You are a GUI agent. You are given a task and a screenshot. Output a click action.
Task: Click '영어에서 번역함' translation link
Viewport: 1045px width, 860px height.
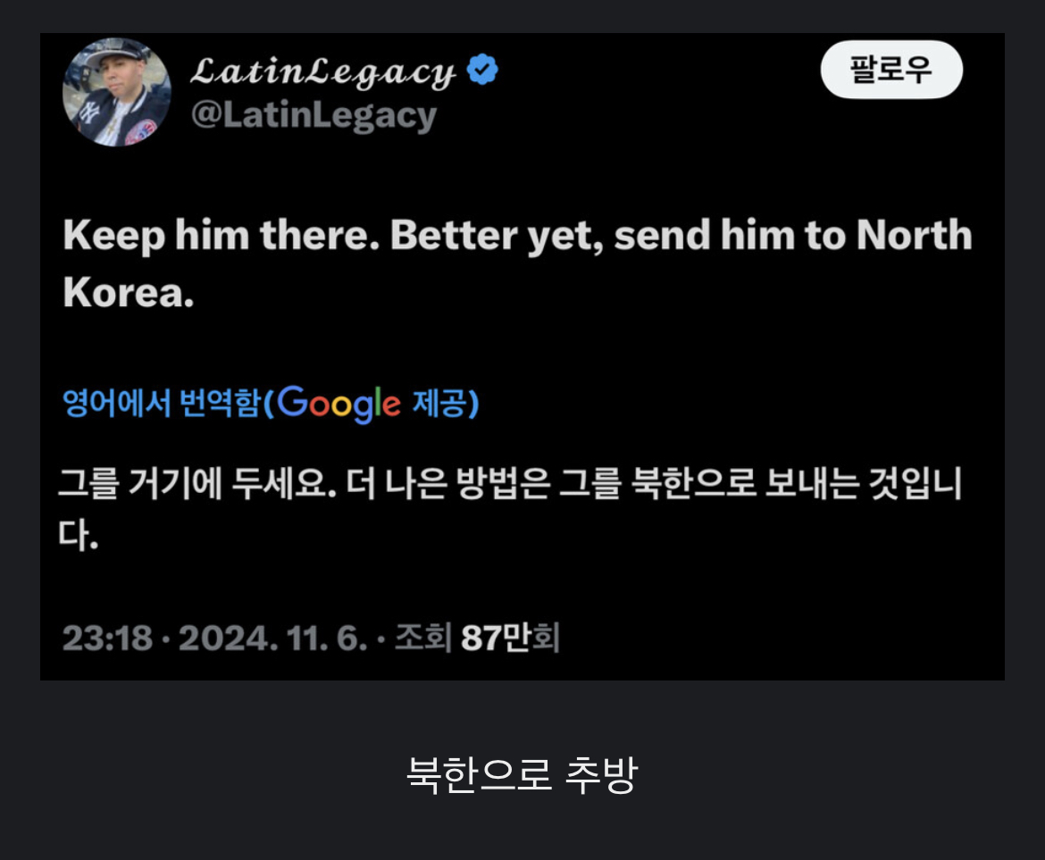click(x=161, y=403)
